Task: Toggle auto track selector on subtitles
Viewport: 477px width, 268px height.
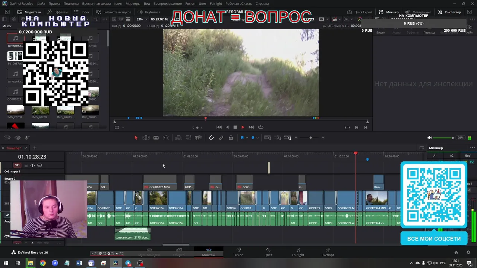Action: tap(32, 165)
